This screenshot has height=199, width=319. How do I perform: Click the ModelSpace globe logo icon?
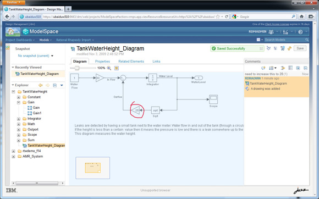(x=25, y=31)
